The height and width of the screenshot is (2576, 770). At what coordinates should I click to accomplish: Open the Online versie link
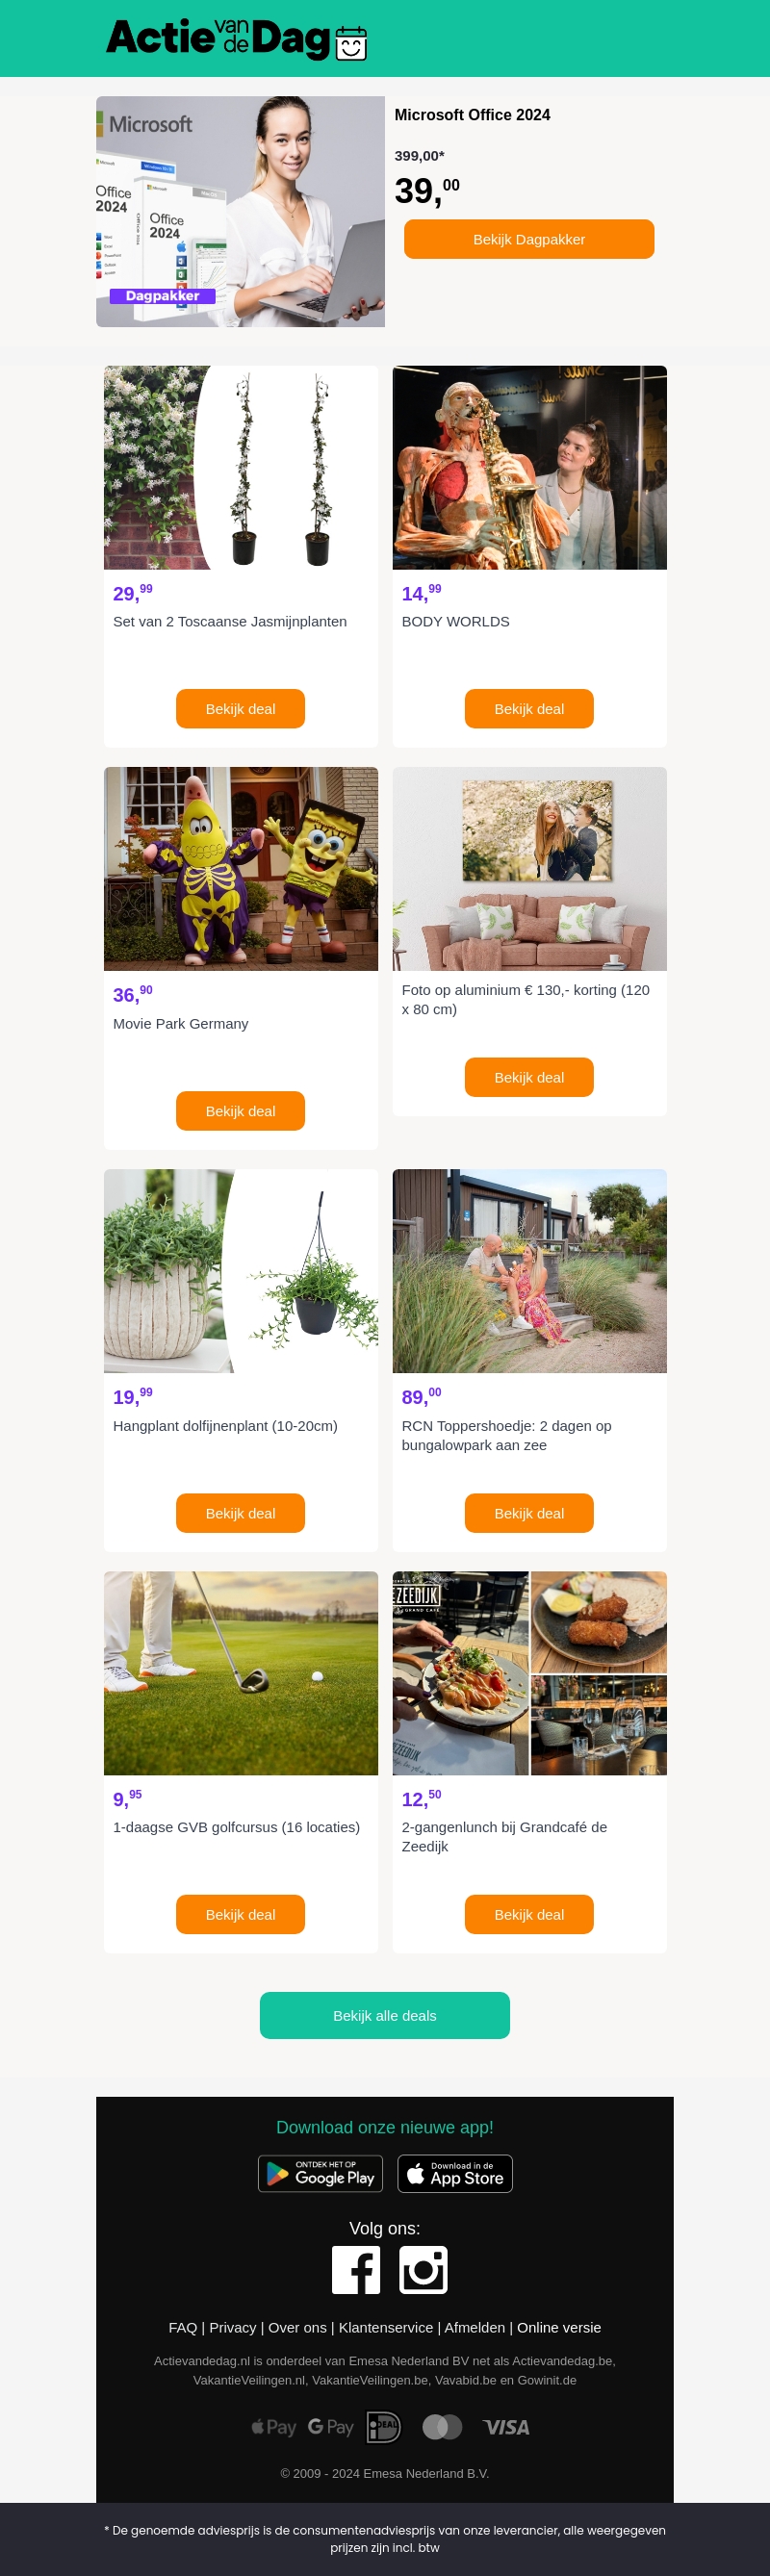pos(559,2327)
